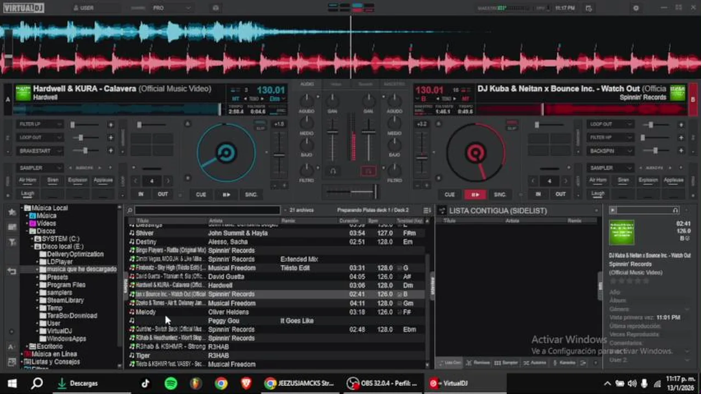Double the loop length on deck B
701x394 pixels.
(x=566, y=181)
